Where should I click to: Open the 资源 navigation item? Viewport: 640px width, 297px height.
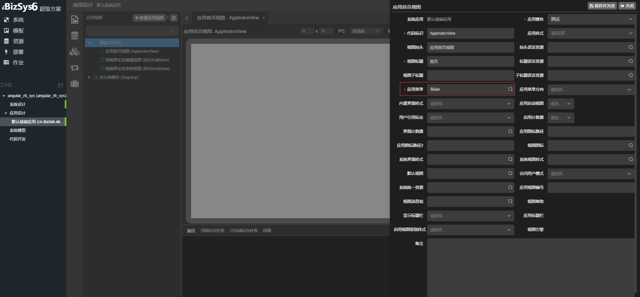coord(14,41)
